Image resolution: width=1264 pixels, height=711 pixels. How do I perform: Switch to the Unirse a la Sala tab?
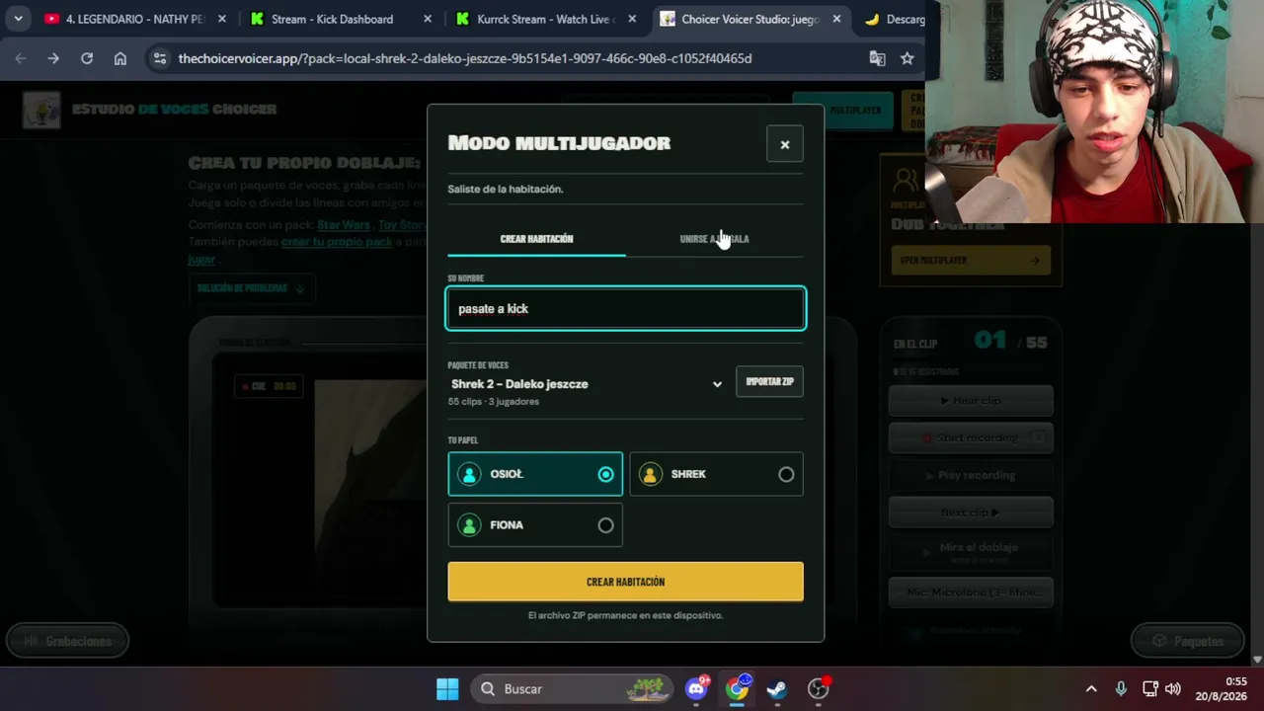point(715,239)
